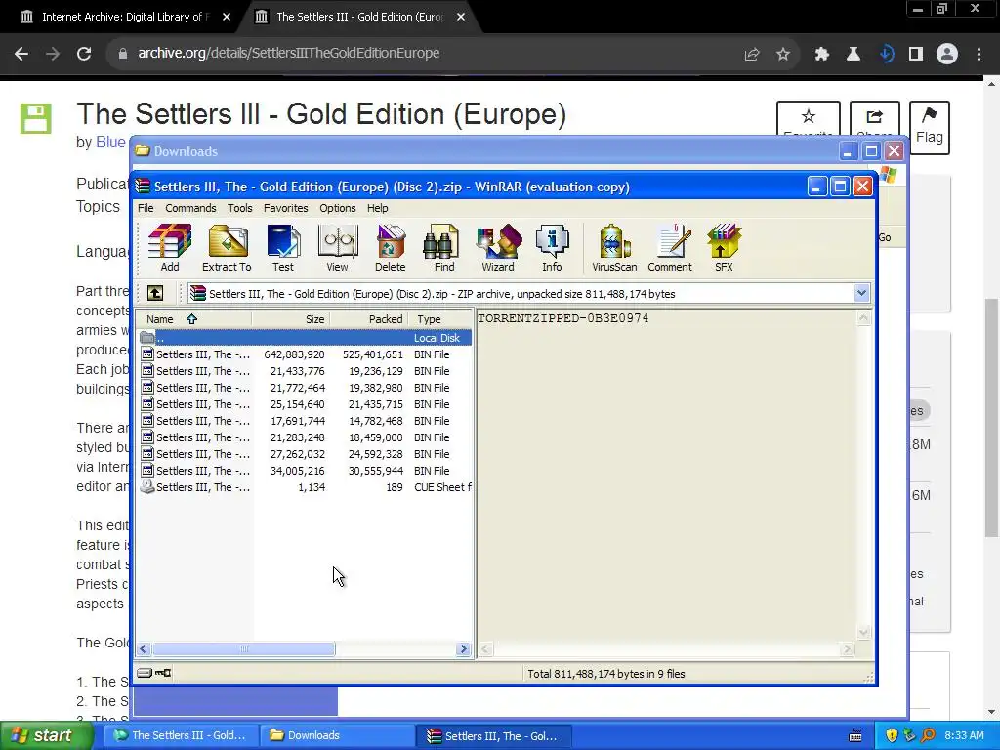Screen dimensions: 1000x750
Task: Run VirusScan on the archive
Action: [614, 248]
